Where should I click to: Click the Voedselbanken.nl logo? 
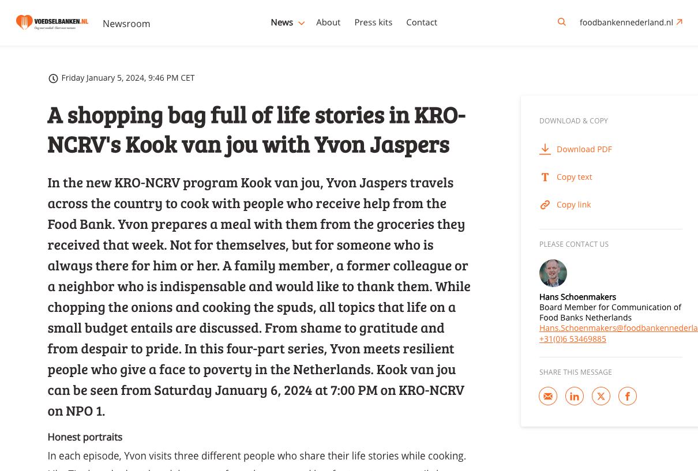[52, 22]
